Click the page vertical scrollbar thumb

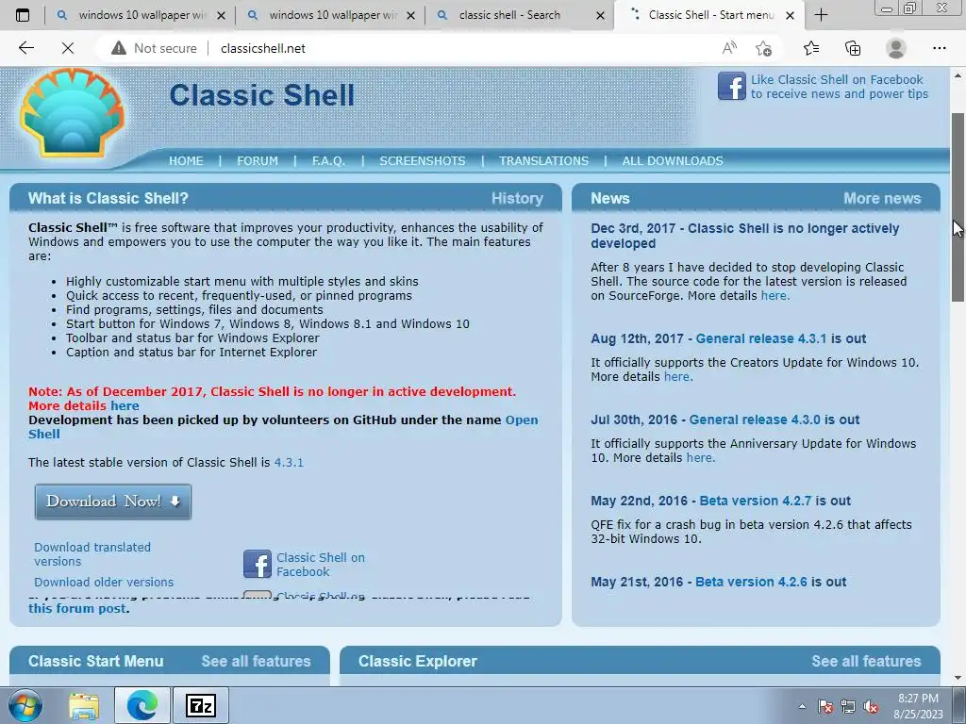click(x=958, y=206)
